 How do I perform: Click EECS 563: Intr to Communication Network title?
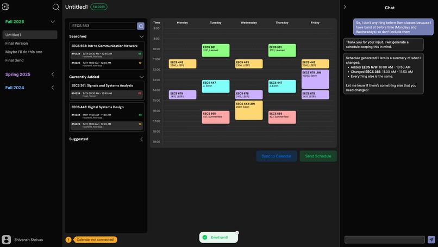coord(104,46)
